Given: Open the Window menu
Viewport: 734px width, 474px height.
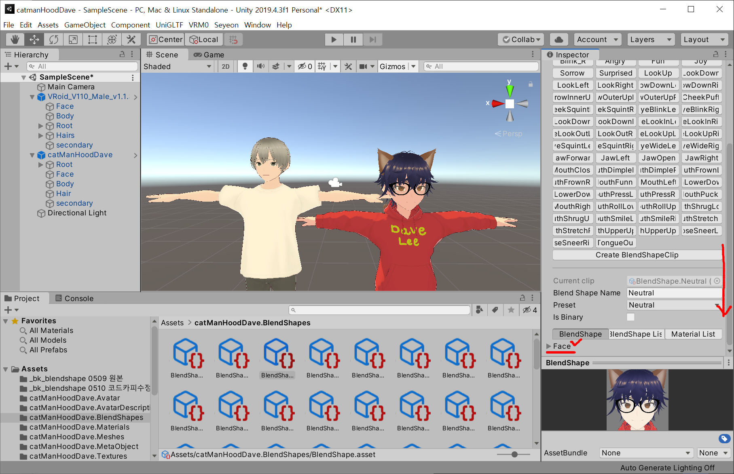Looking at the screenshot, I should (x=258, y=25).
